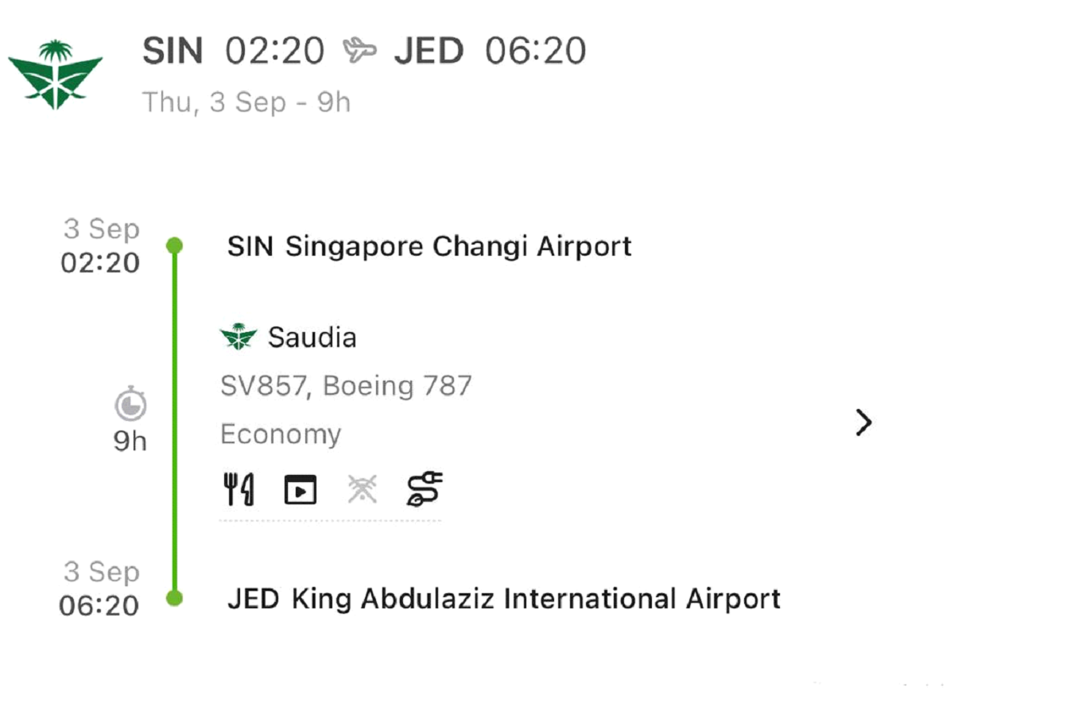
Task: Click the large Saudia airline logo
Action: (55, 74)
